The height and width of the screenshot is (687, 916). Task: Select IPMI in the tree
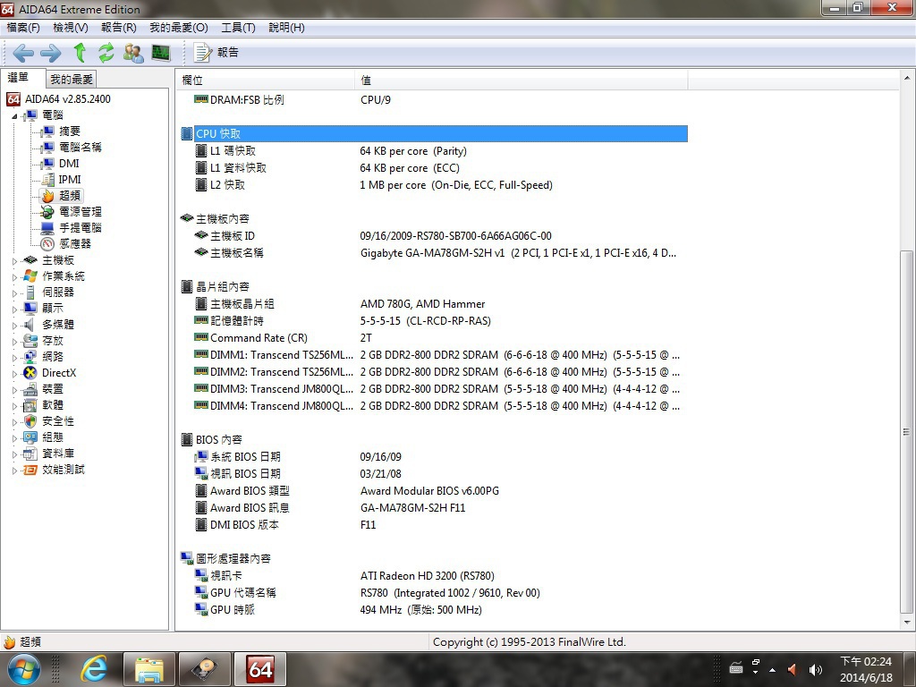tap(70, 179)
